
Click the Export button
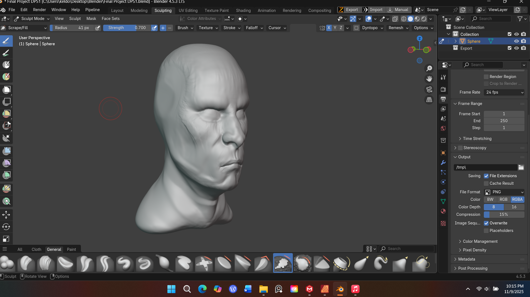[x=349, y=10]
